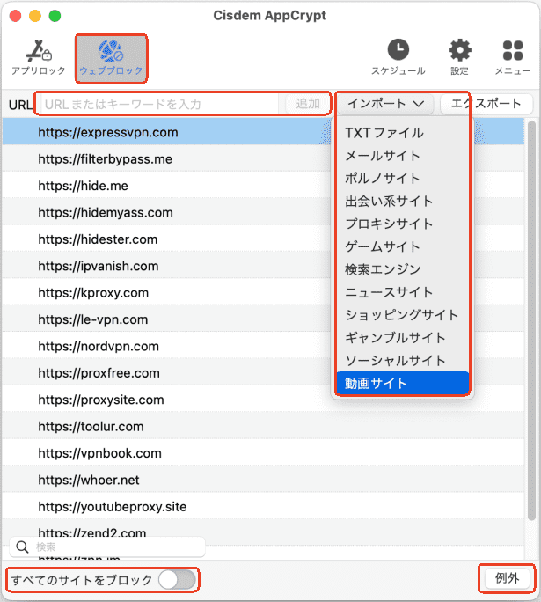
Task: Toggle the すべてのサイトをブロック switch
Action: click(176, 579)
